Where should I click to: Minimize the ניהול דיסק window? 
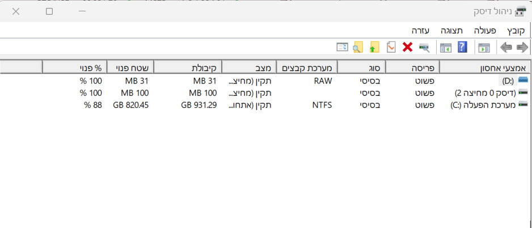coord(82,11)
